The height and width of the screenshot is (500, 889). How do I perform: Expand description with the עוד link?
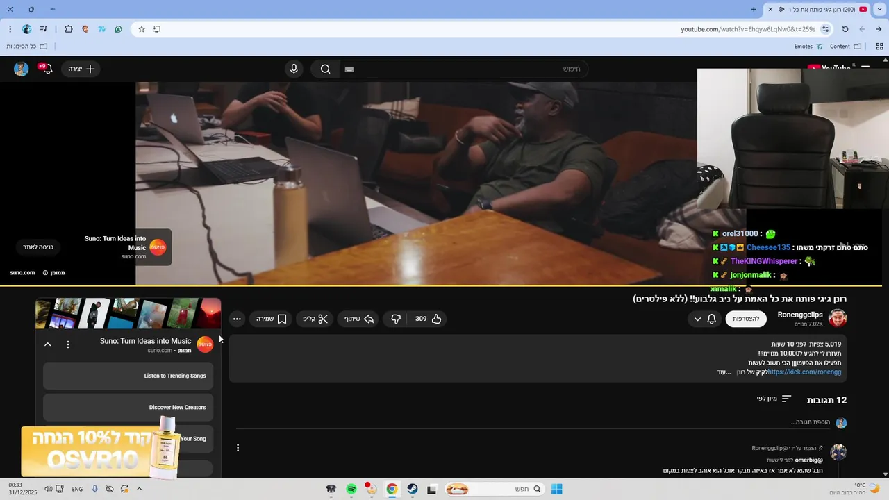[724, 372]
